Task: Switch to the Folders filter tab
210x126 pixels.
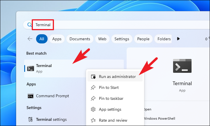Action: [163, 39]
